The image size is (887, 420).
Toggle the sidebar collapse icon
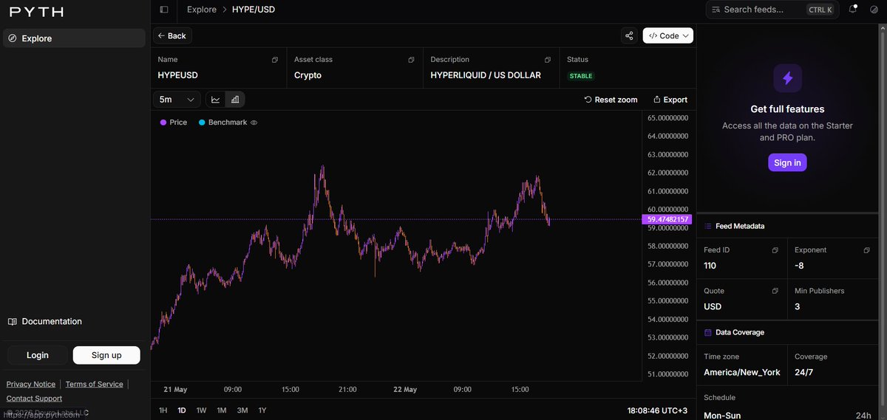(x=164, y=10)
